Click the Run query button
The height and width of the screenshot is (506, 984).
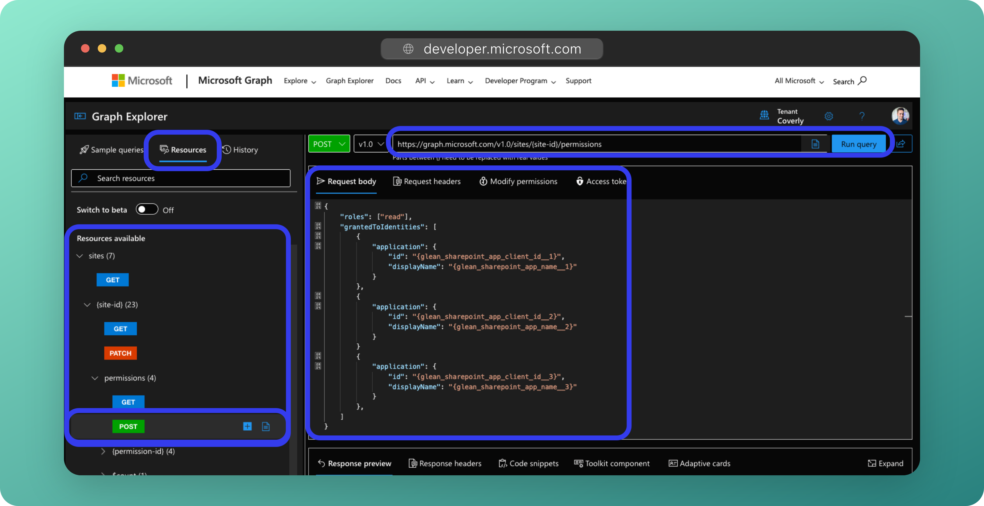coord(858,144)
